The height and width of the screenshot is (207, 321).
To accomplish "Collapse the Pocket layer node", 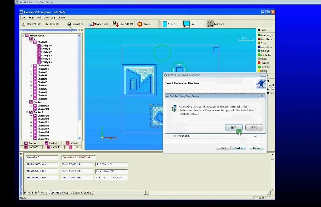I will pyautogui.click(x=27, y=102).
